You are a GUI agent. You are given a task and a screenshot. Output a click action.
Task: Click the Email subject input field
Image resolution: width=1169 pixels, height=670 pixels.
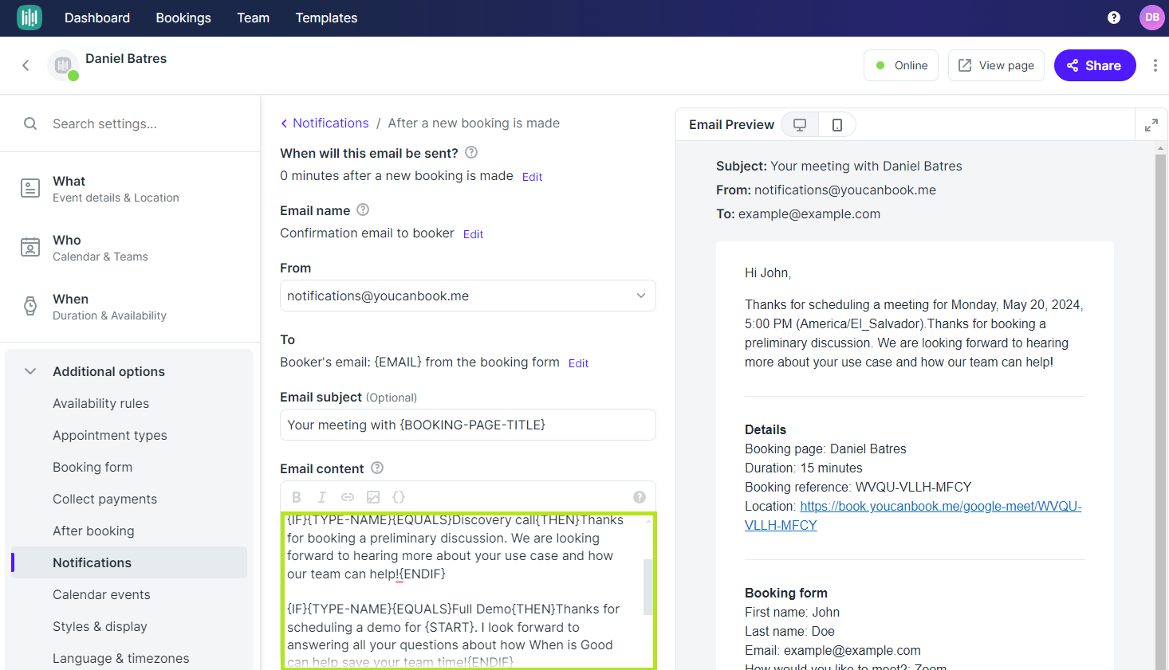point(468,425)
